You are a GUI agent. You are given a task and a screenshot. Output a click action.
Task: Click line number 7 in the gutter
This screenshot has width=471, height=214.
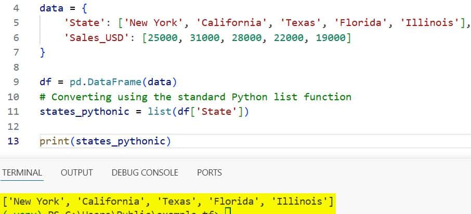tap(16, 52)
